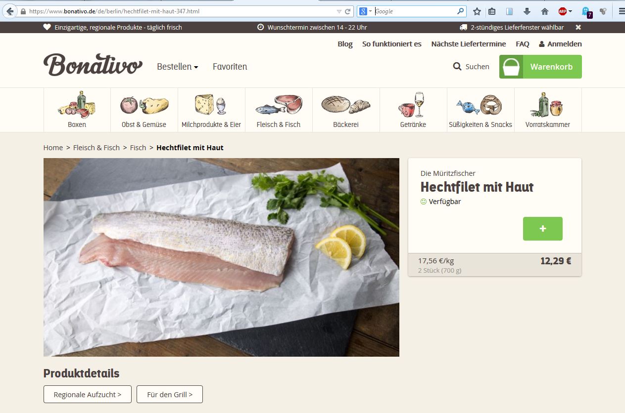Image resolution: width=625 pixels, height=413 pixels.
Task: Click the pike fillet product photo
Action: 221,257
